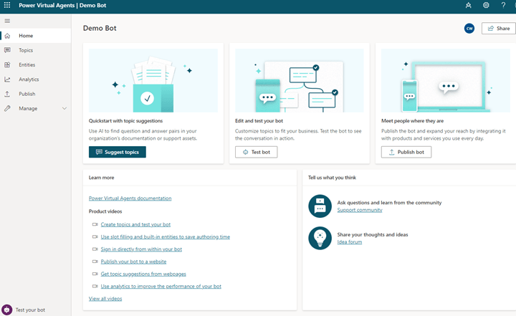
Task: Open the environment person icon in header
Action: pyautogui.click(x=468, y=5)
